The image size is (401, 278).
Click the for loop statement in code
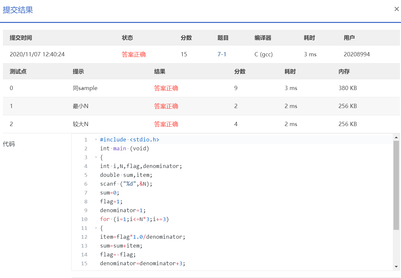click(134, 219)
